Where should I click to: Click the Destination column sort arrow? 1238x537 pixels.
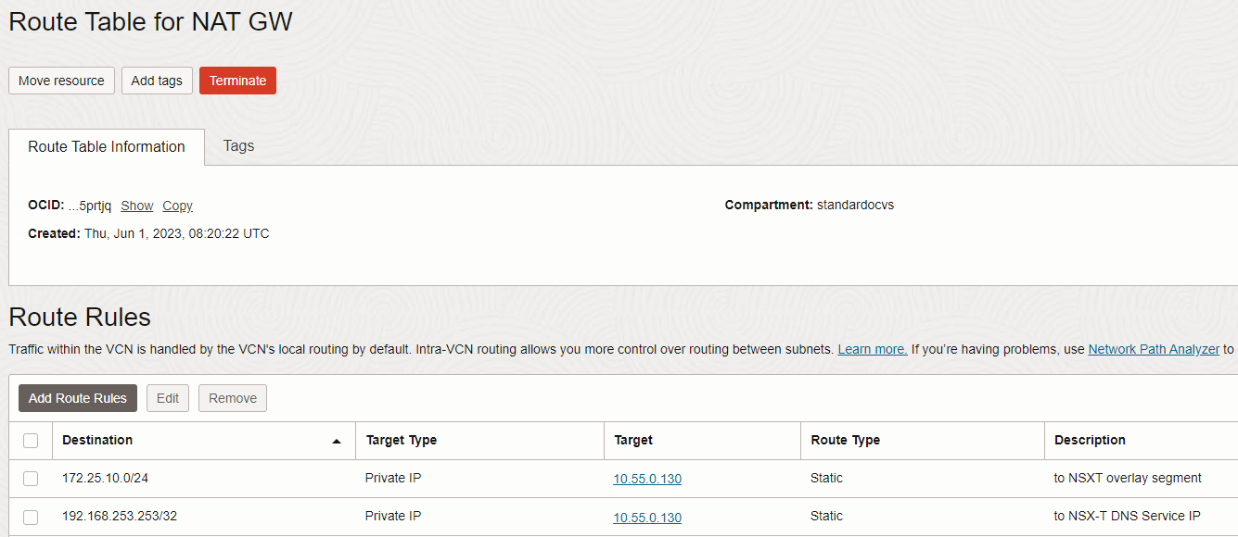click(336, 440)
